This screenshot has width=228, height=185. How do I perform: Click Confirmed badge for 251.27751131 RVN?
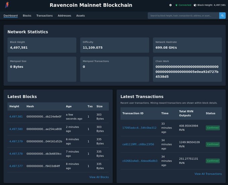coord(213,161)
